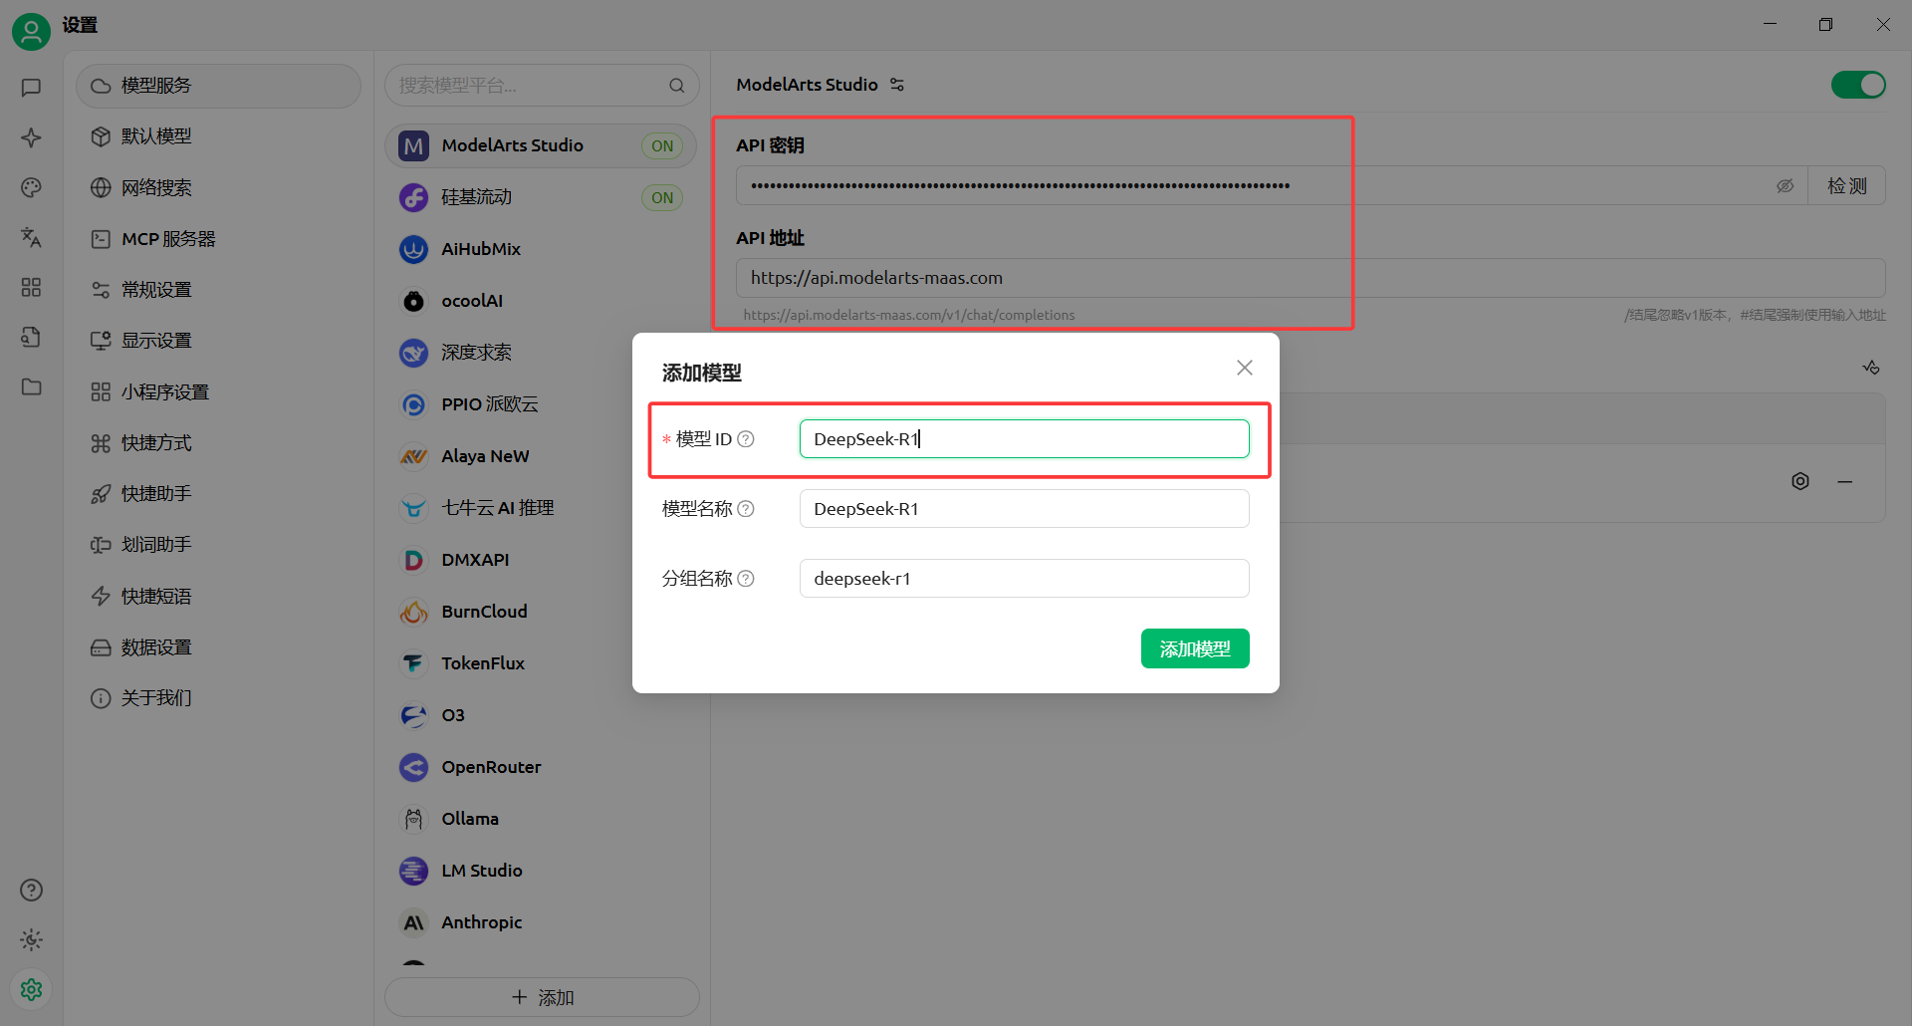Open the files folder icon in sidebar
Viewport: 1912px width, 1026px height.
click(x=31, y=386)
